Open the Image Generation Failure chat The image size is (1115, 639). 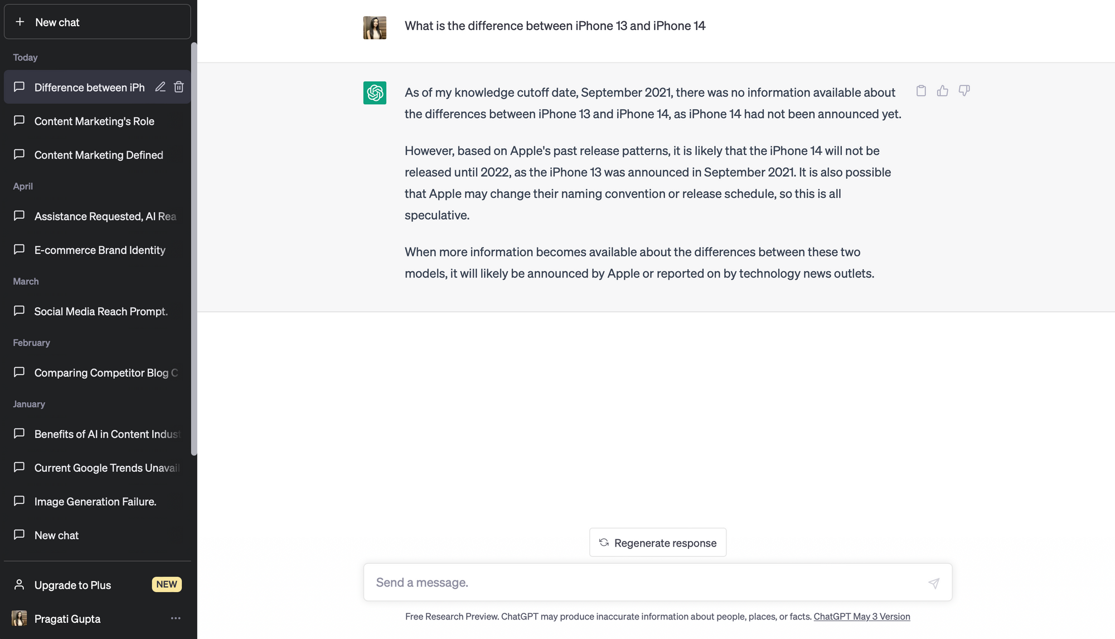click(95, 501)
